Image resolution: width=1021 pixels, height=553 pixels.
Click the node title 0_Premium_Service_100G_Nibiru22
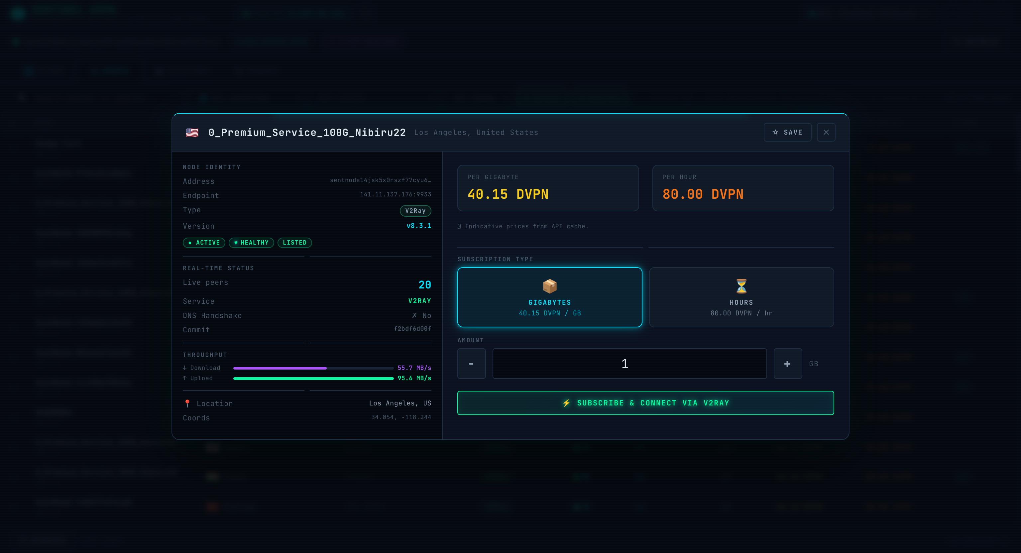(307, 132)
